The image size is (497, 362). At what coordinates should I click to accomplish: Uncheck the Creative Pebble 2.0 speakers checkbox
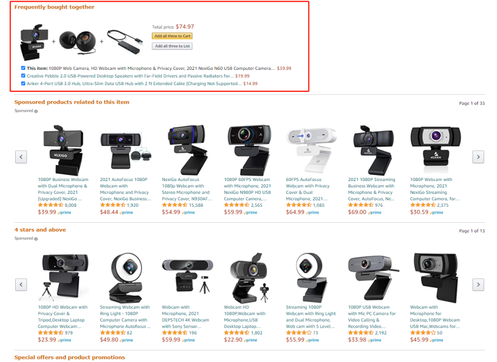[23, 76]
